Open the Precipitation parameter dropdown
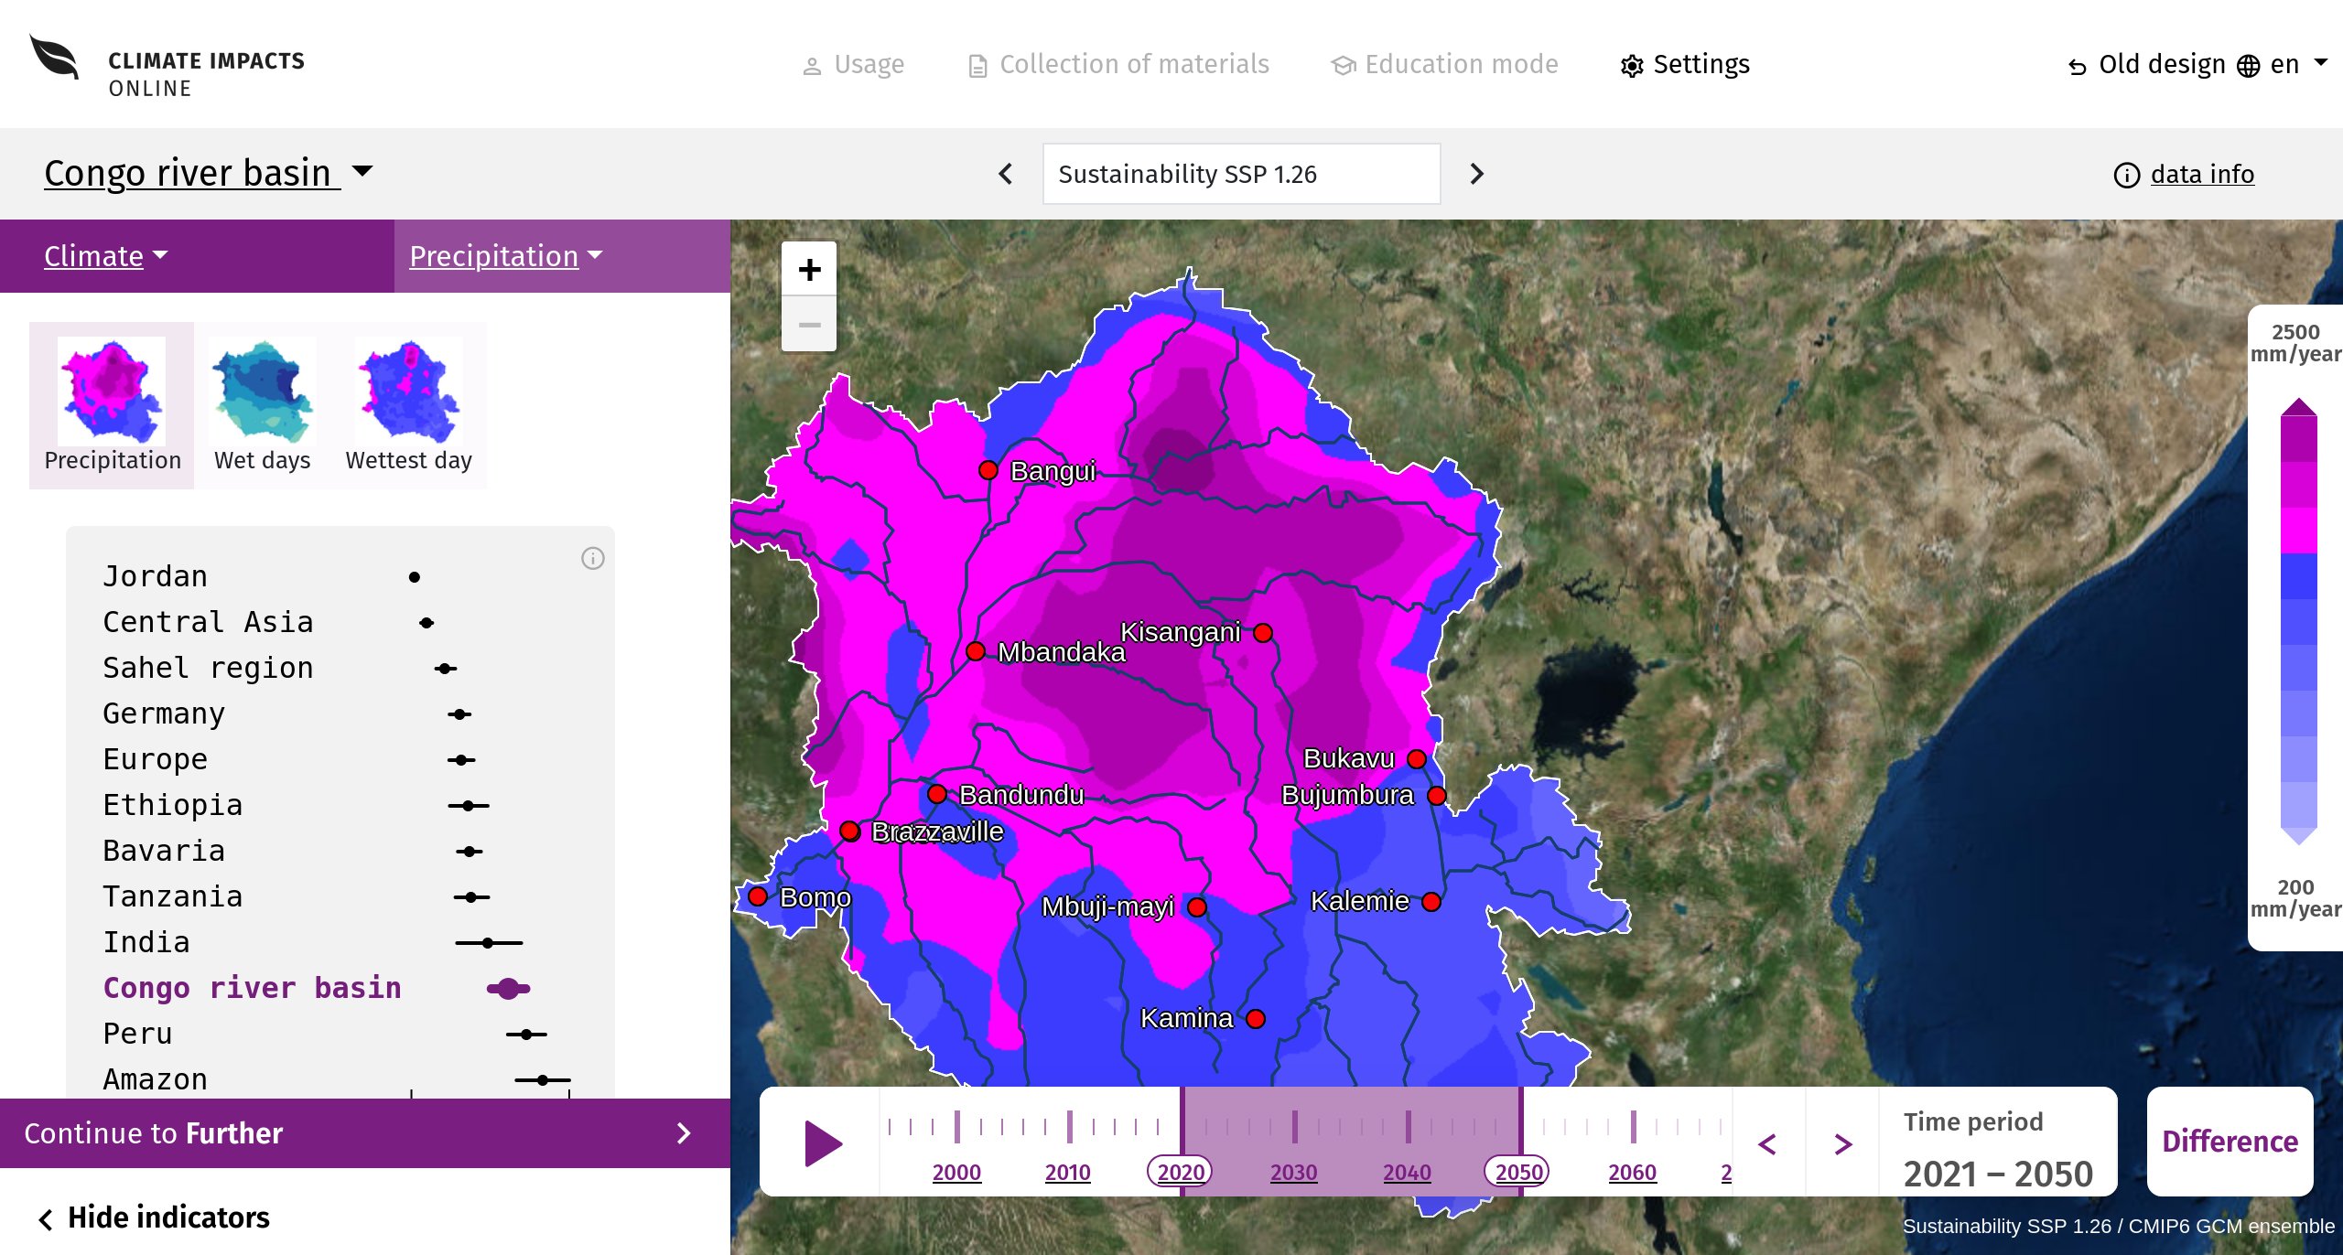2343x1255 pixels. tap(506, 256)
